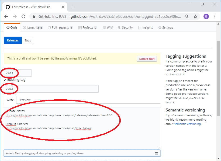This screenshot has width=221, height=161.
Task: Click the Pull requests count badge 6
Action: 71,28
